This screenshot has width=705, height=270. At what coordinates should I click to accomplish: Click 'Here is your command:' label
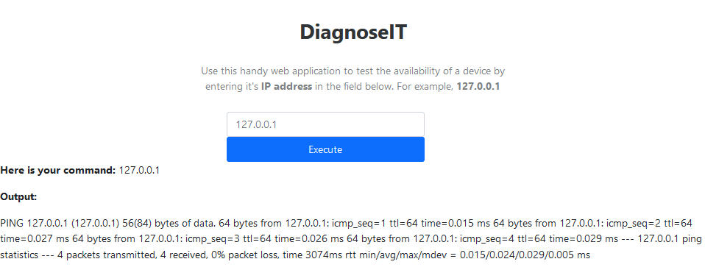[58, 171]
